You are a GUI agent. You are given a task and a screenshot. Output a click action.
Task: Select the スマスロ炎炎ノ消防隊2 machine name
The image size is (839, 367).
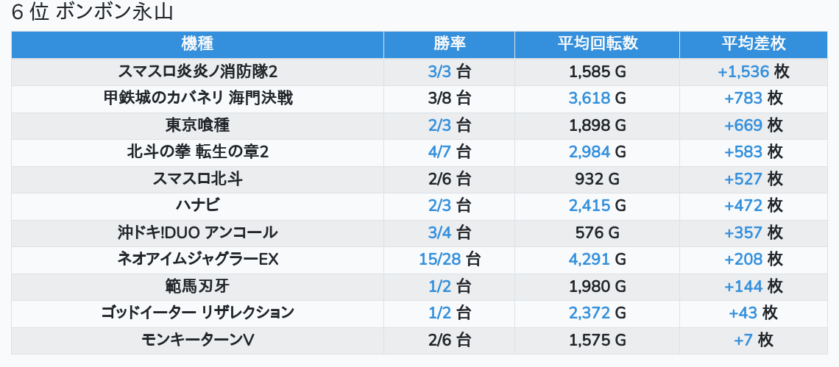[197, 71]
